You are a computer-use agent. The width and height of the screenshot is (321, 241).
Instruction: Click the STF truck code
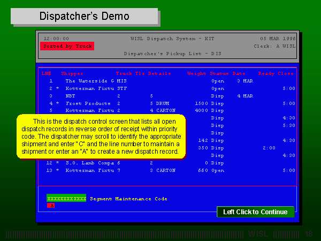pos(122,88)
